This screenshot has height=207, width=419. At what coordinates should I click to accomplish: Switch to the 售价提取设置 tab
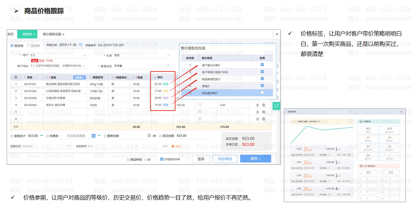[52, 34]
